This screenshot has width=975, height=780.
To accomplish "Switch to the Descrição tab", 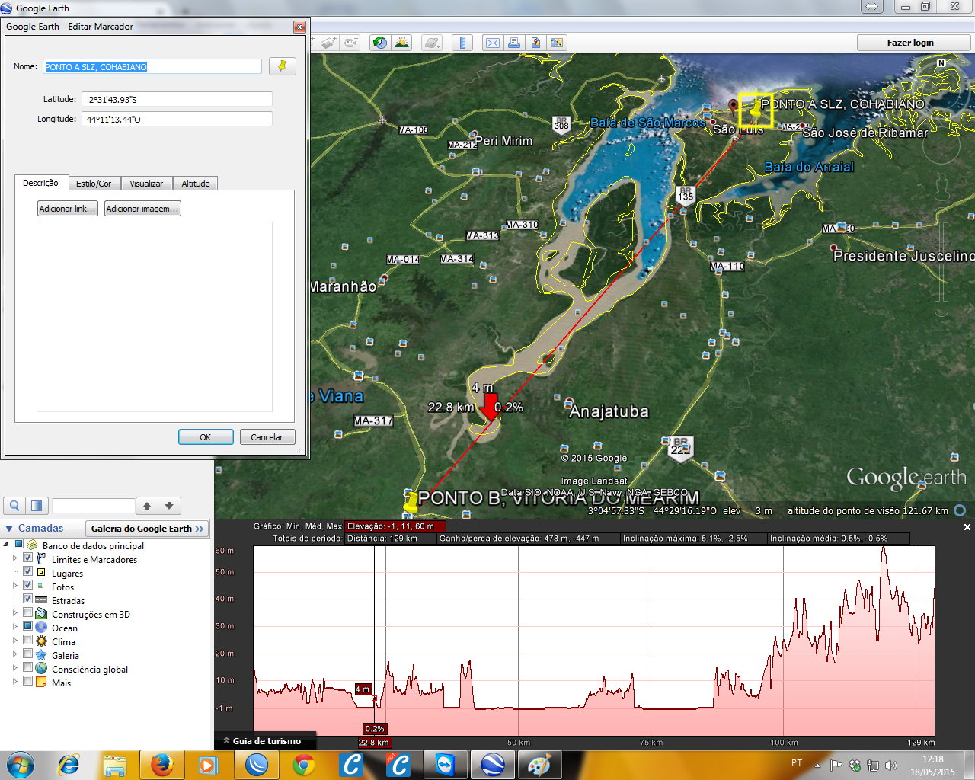I will [x=40, y=183].
